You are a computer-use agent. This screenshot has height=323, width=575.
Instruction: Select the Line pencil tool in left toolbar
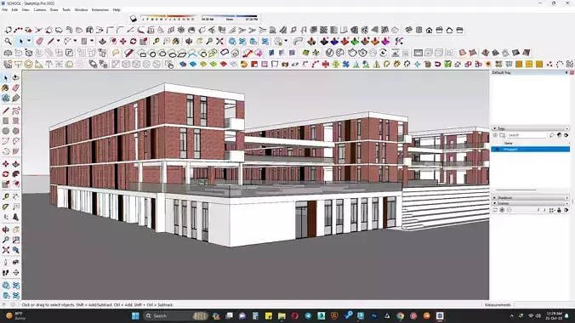tap(5, 110)
